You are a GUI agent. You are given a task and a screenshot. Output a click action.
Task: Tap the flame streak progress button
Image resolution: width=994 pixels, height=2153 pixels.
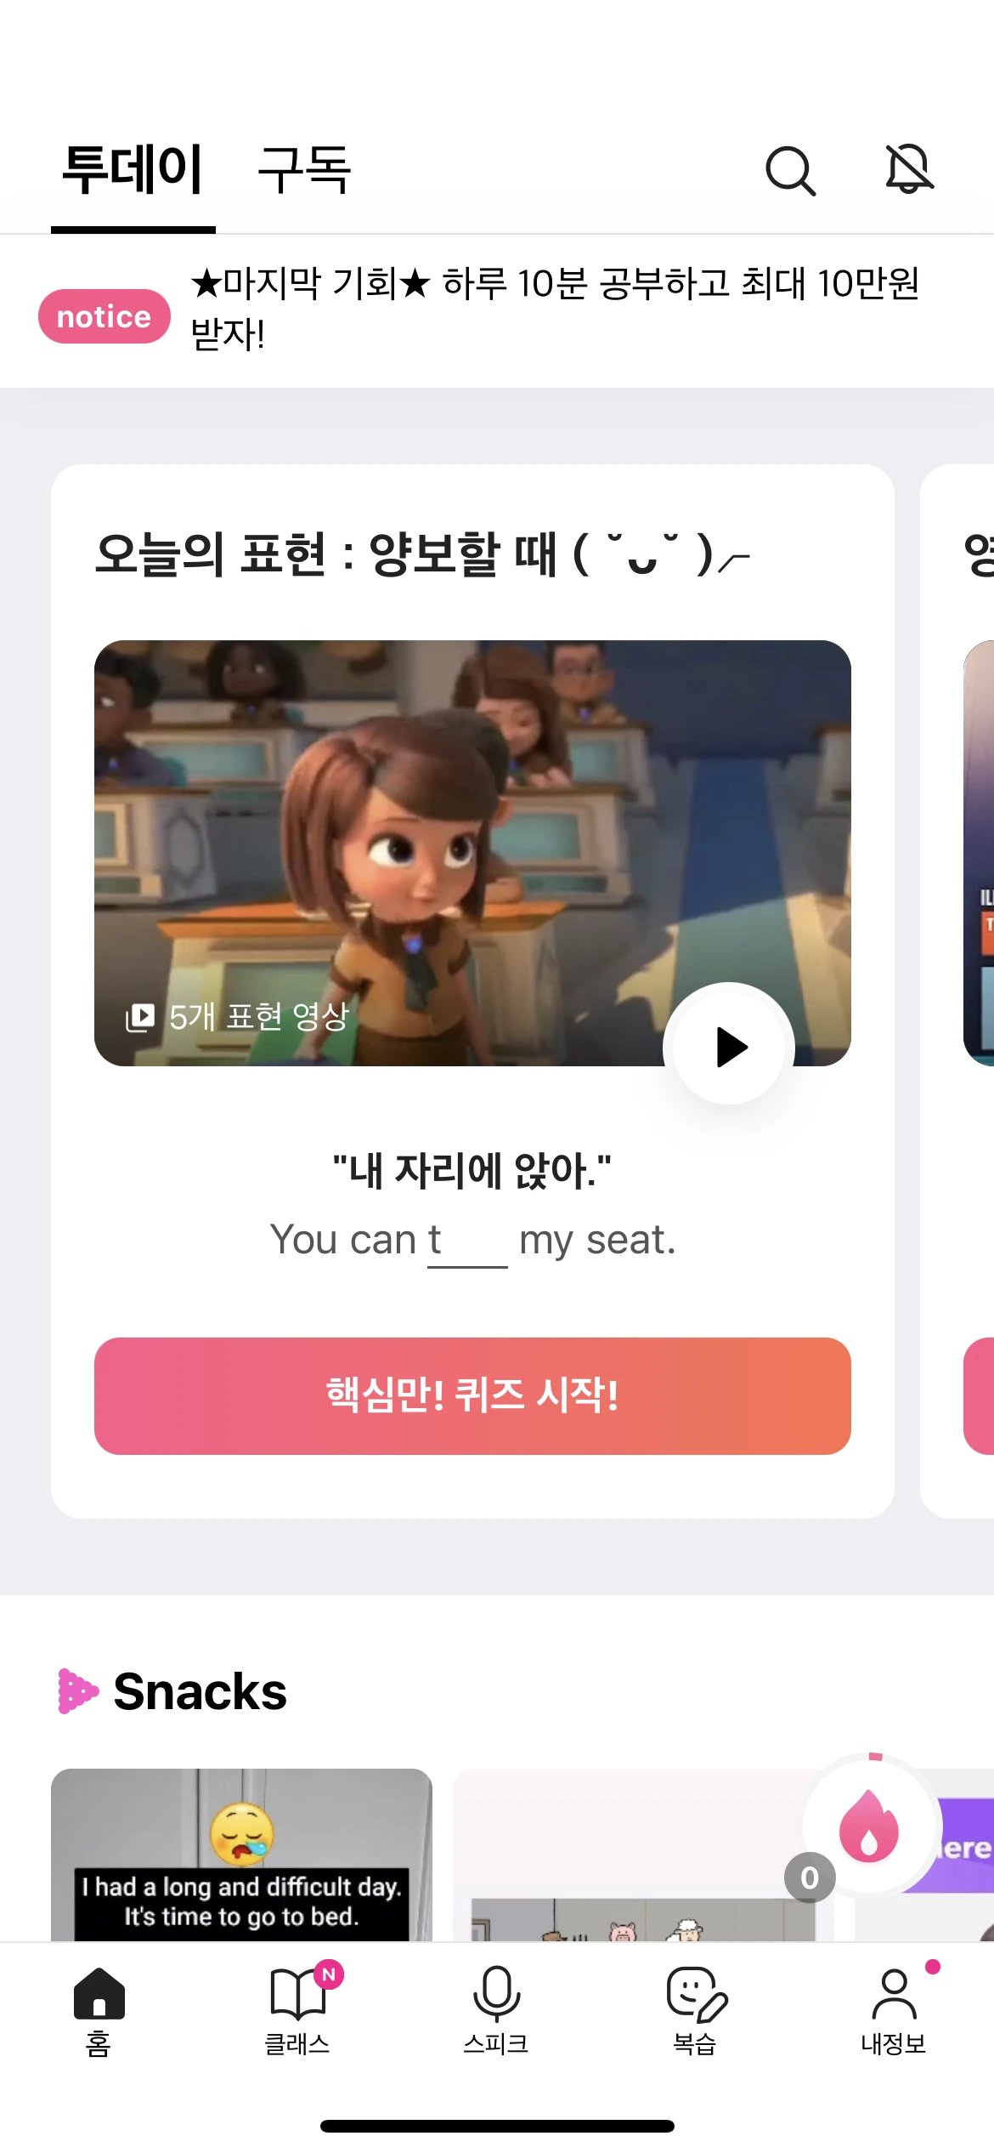click(869, 1825)
